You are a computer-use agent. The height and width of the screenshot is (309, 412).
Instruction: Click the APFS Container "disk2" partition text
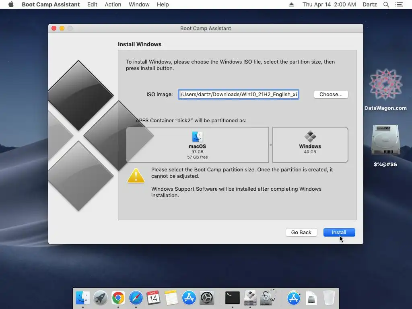[x=191, y=120]
